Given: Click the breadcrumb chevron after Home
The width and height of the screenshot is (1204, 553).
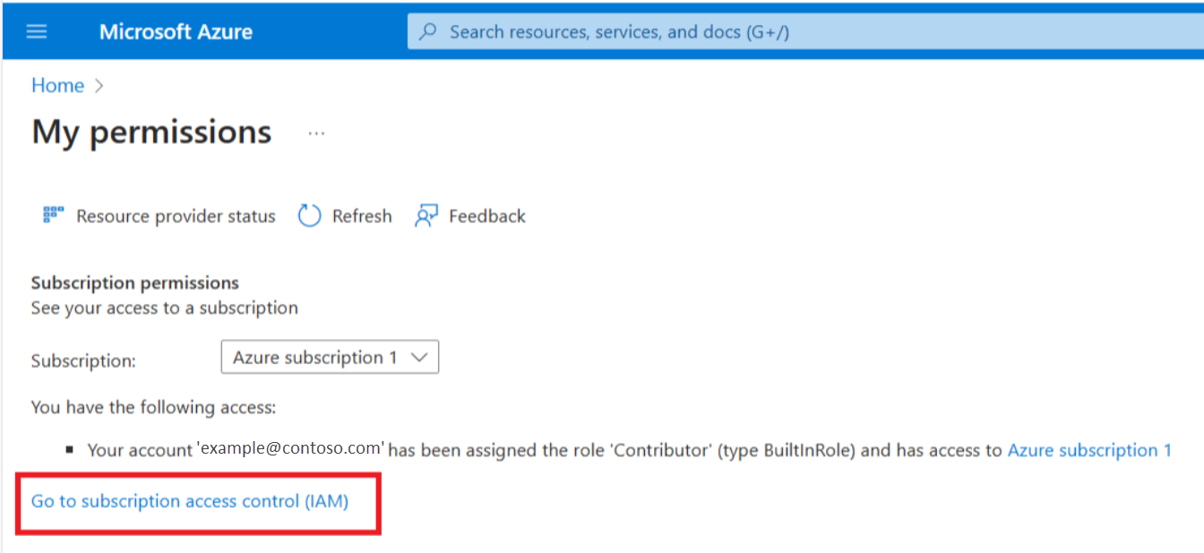Looking at the screenshot, I should [x=99, y=86].
